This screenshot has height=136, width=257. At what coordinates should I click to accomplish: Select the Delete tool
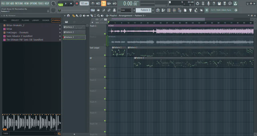click(81, 16)
